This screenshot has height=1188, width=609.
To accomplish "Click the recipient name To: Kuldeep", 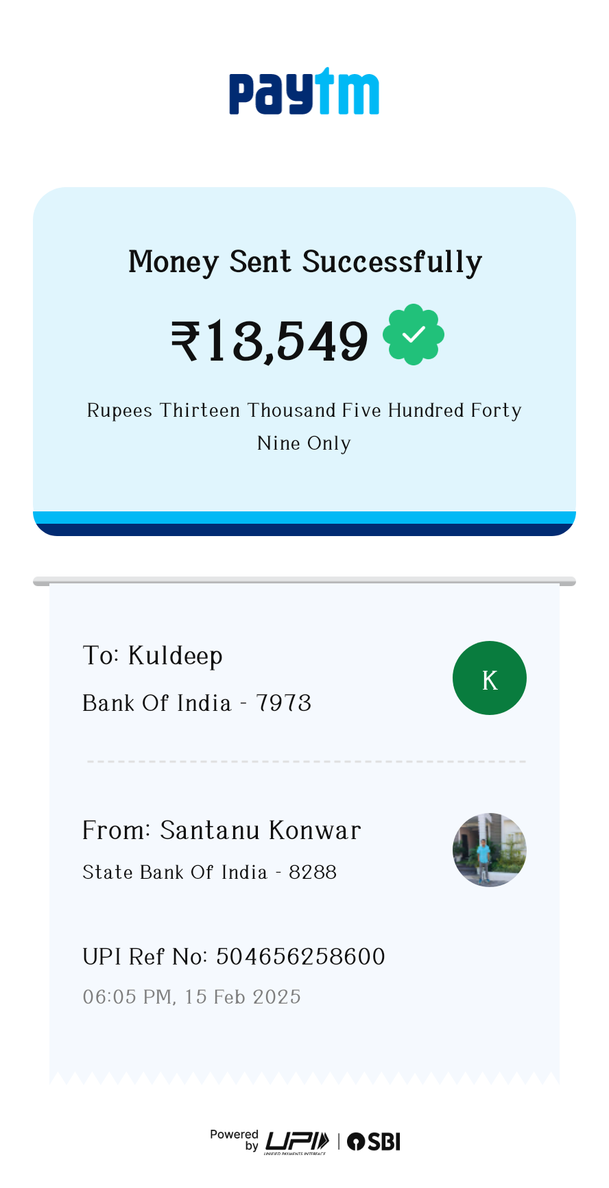I will (x=152, y=656).
